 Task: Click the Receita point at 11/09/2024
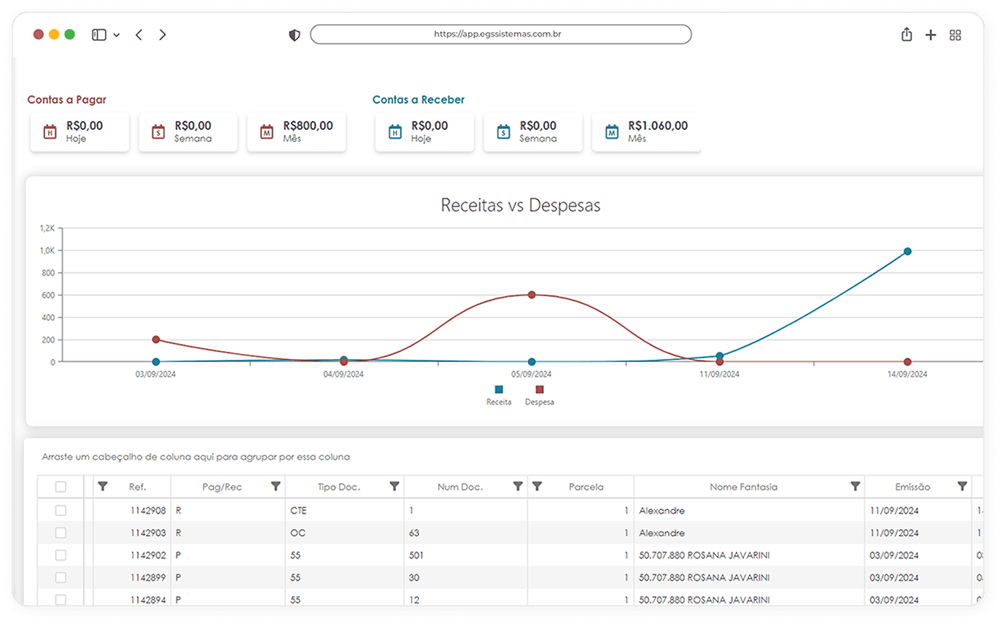tap(720, 356)
